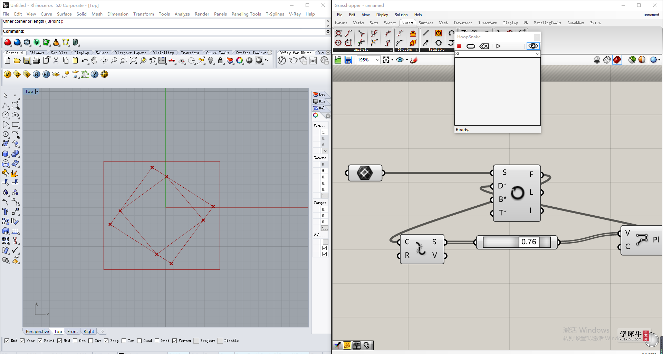Click the SUN icon in V-Ray toolbar
The height and width of the screenshot is (354, 663).
tap(66, 74)
